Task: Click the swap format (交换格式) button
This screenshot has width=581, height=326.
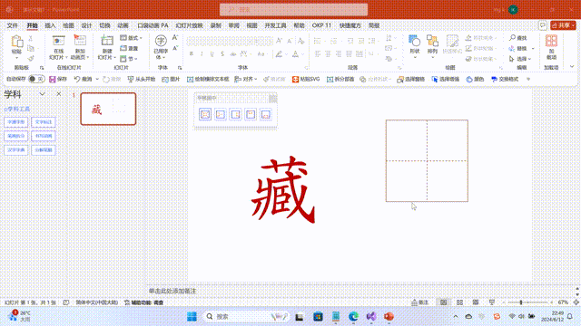Action: pos(505,79)
